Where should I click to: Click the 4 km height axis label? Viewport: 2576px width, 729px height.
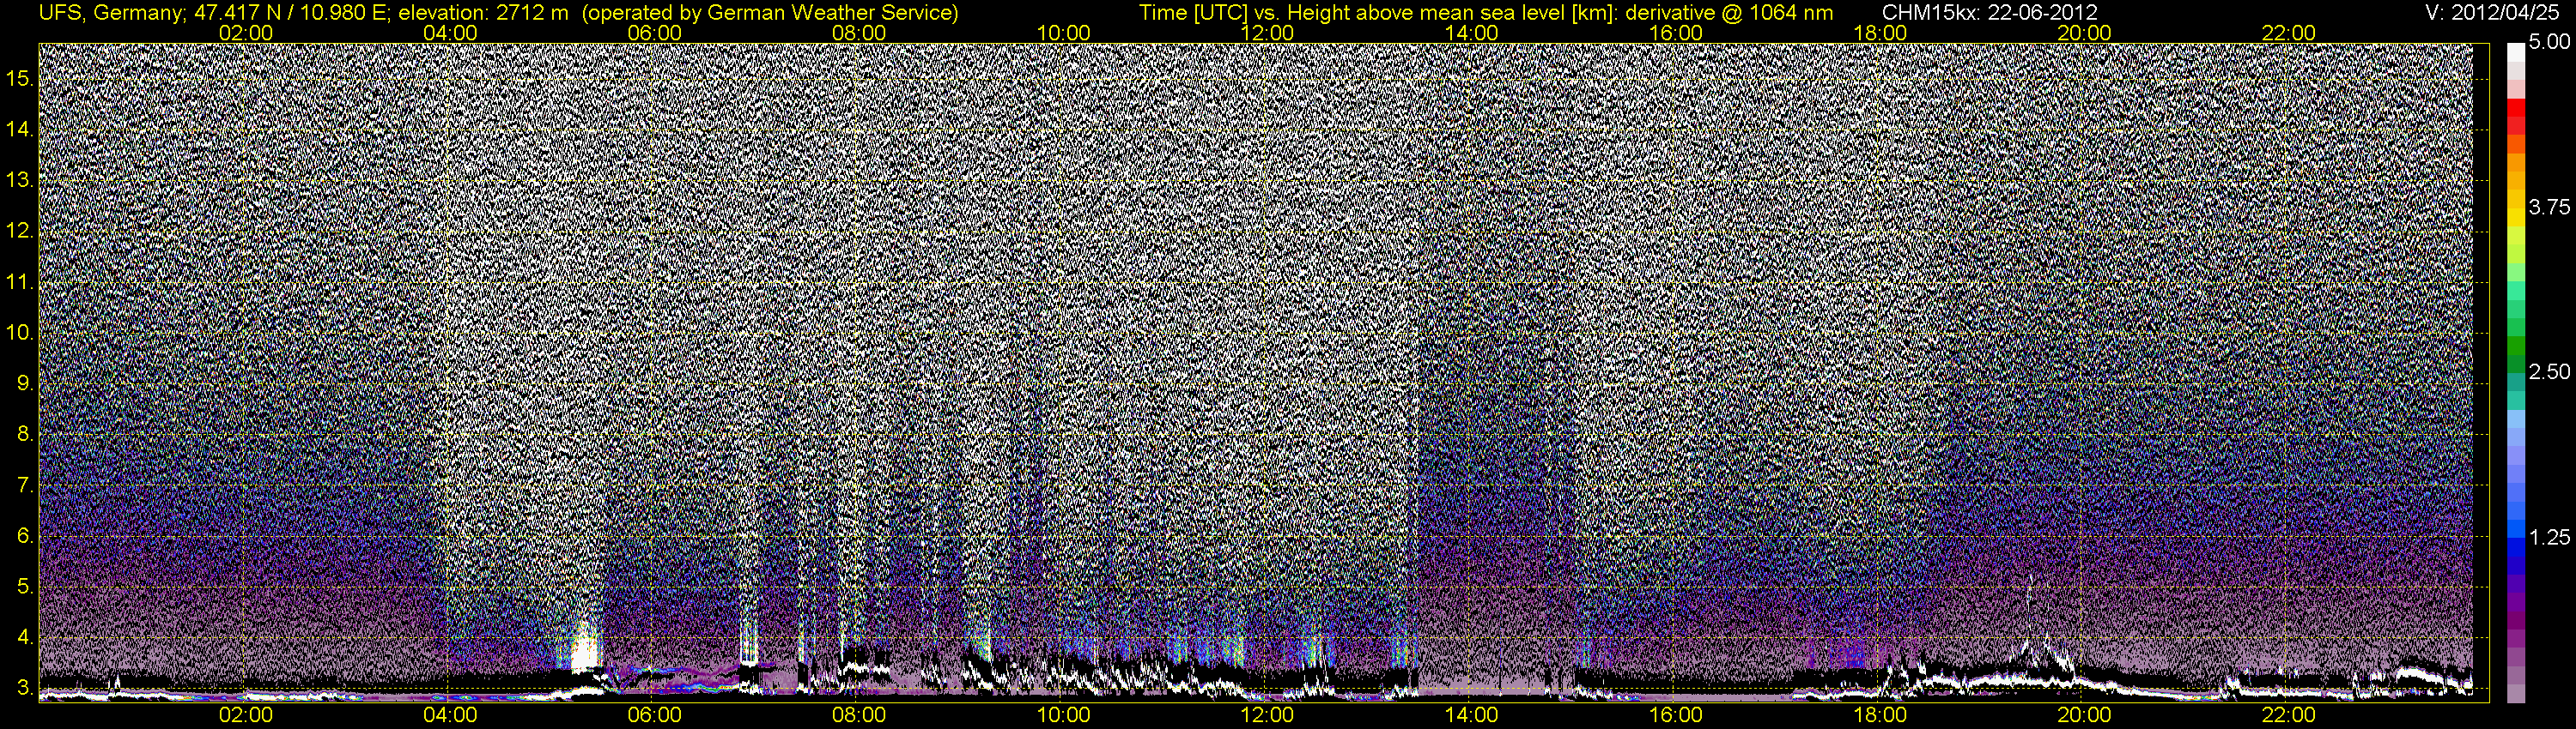tap(24, 637)
